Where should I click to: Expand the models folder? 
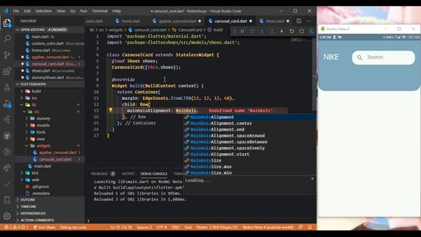coord(43,125)
